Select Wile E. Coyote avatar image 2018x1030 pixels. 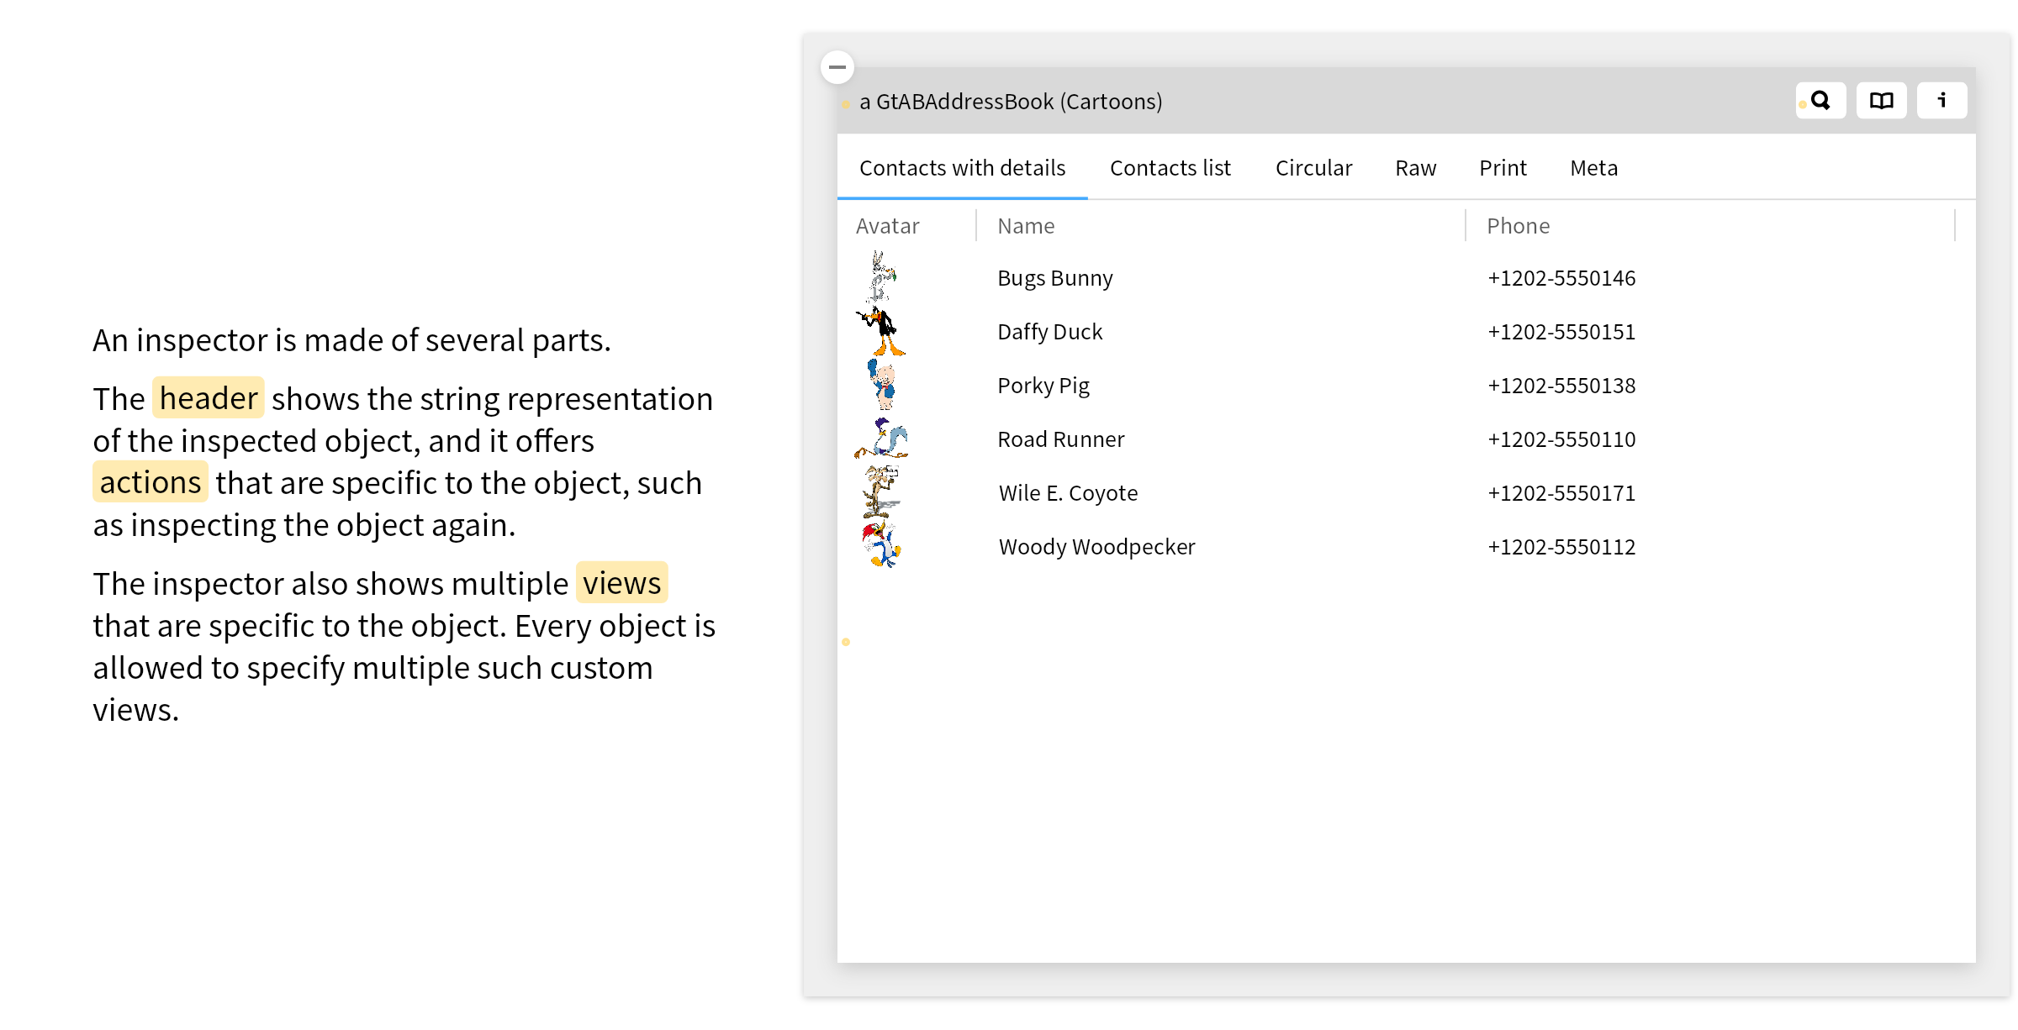[881, 492]
